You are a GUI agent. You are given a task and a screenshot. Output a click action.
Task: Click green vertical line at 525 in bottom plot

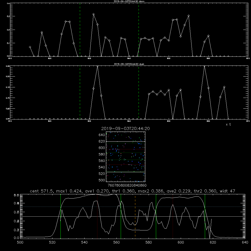click(60, 216)
